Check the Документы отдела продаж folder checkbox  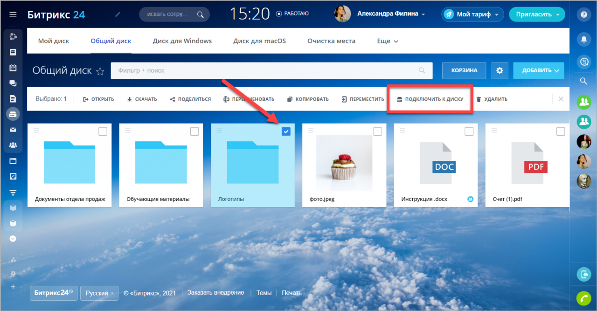pos(103,131)
